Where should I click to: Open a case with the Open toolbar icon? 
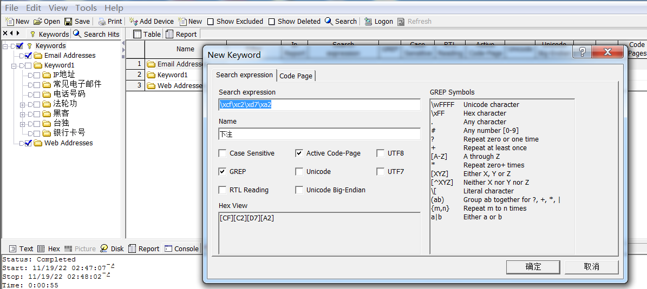[37, 22]
